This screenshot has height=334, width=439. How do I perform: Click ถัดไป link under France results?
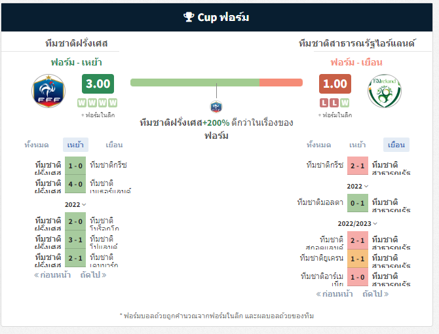coord(93,275)
